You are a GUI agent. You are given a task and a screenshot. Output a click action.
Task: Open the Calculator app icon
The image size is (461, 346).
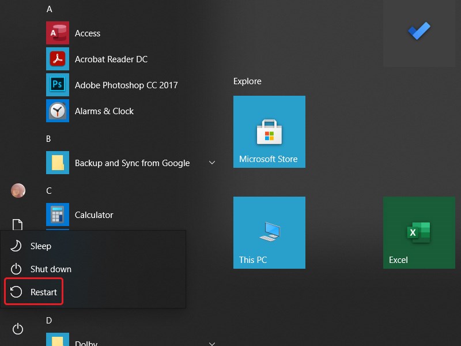point(58,215)
